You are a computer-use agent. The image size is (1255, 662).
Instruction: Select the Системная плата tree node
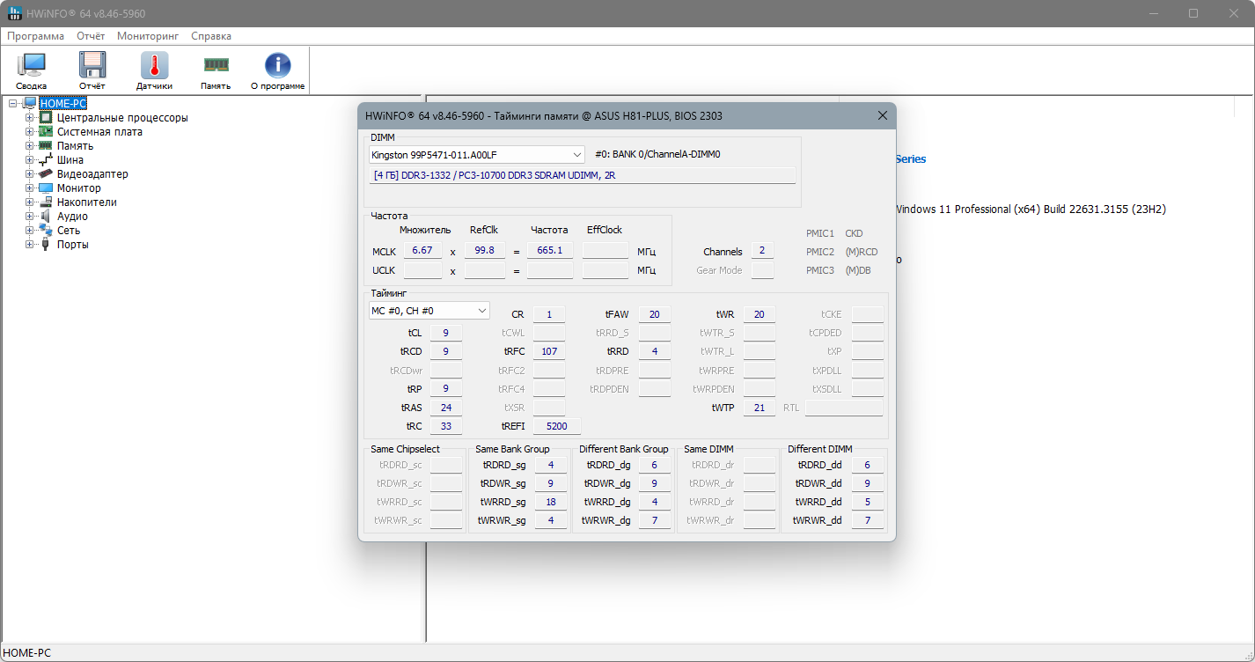click(99, 132)
